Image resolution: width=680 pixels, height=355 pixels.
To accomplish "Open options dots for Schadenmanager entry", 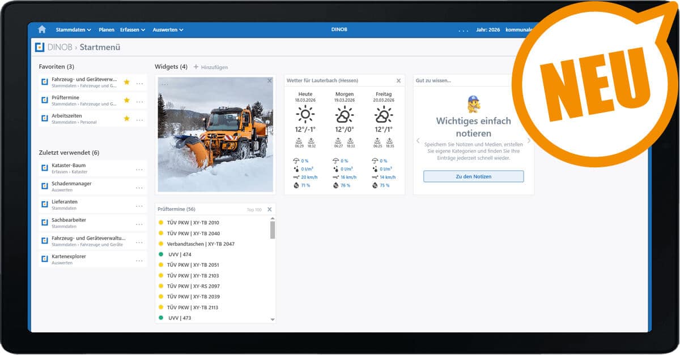I will [139, 187].
